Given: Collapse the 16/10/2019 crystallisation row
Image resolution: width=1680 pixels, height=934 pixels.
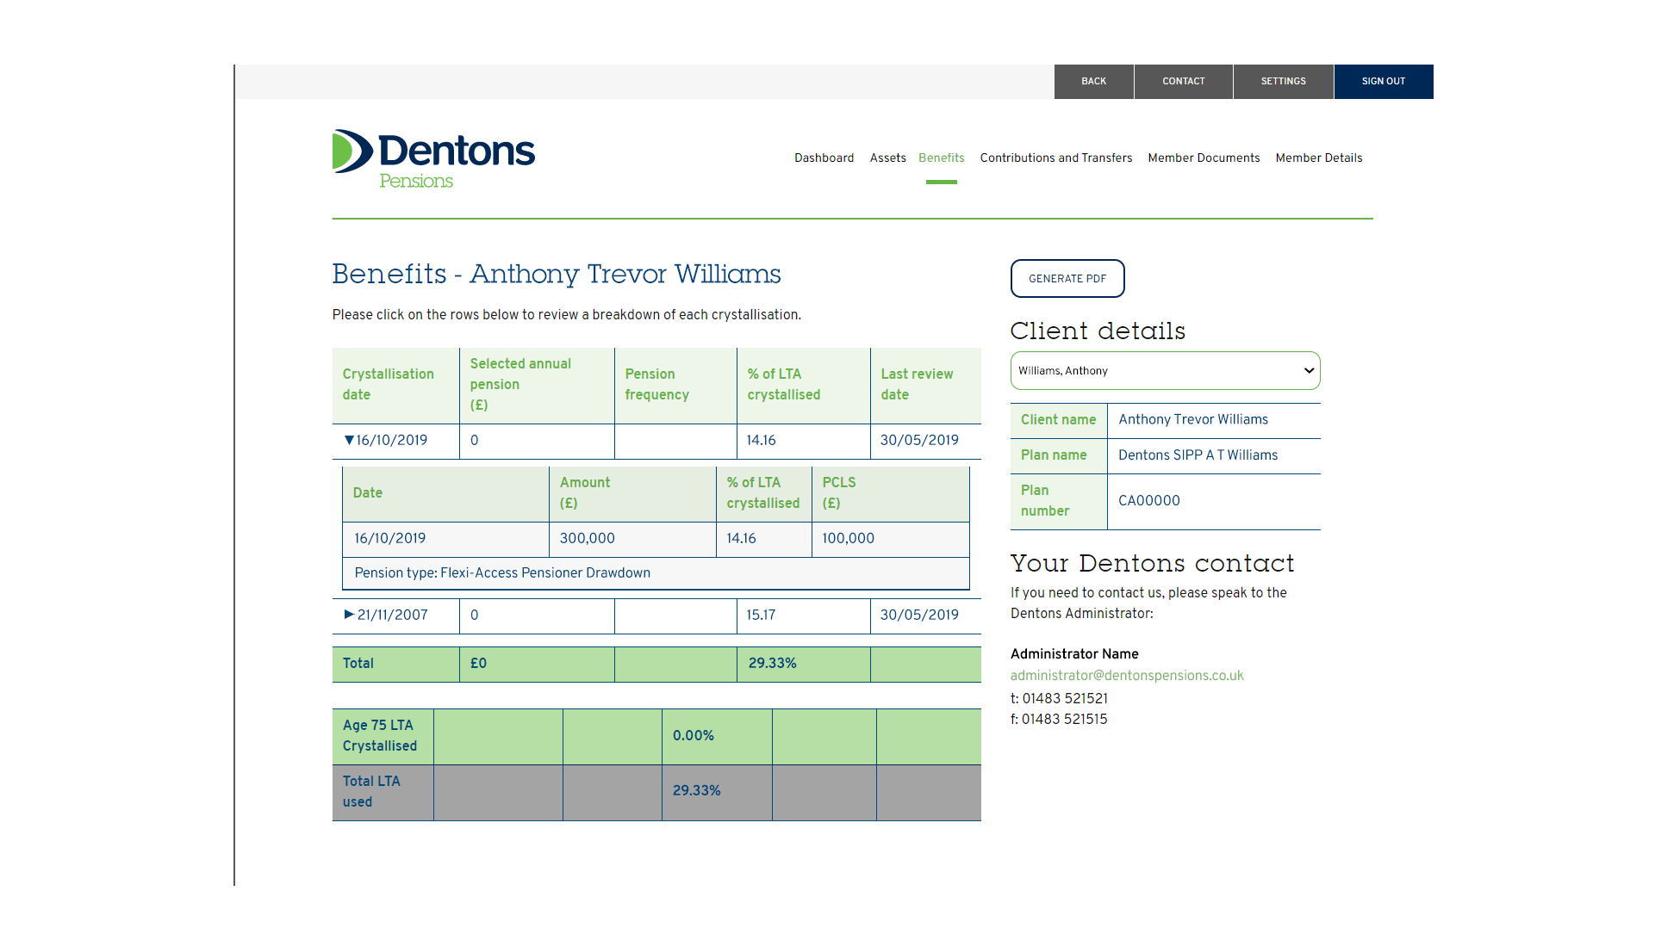Looking at the screenshot, I should tap(349, 440).
